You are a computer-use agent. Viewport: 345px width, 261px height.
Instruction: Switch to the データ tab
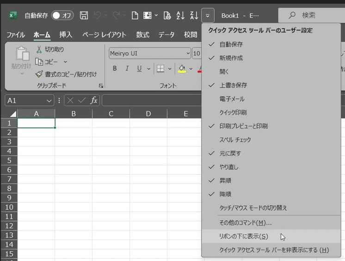click(166, 35)
